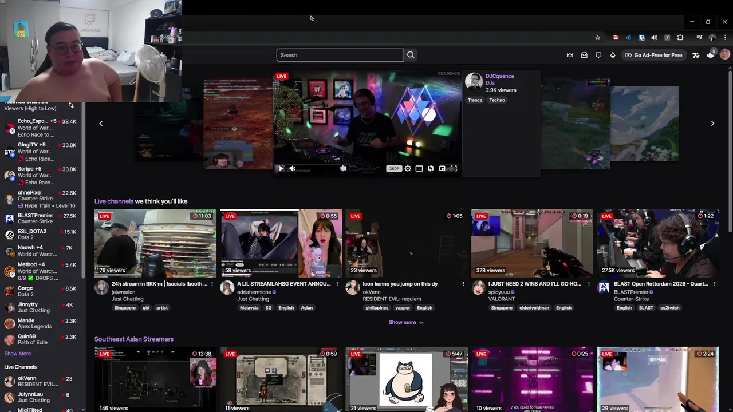Click the player reset/sync arrows icon
This screenshot has width=733, height=412.
coord(431,168)
